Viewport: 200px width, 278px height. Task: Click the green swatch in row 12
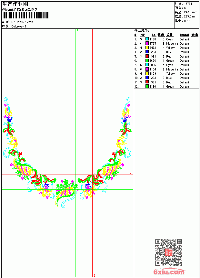click(147, 86)
